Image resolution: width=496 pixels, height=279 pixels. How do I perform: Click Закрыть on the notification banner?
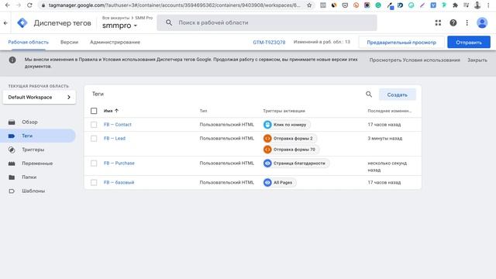(x=477, y=60)
